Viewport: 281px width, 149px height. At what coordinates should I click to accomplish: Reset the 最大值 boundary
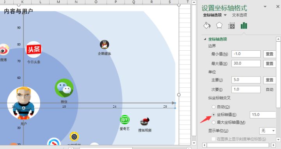[269, 64]
